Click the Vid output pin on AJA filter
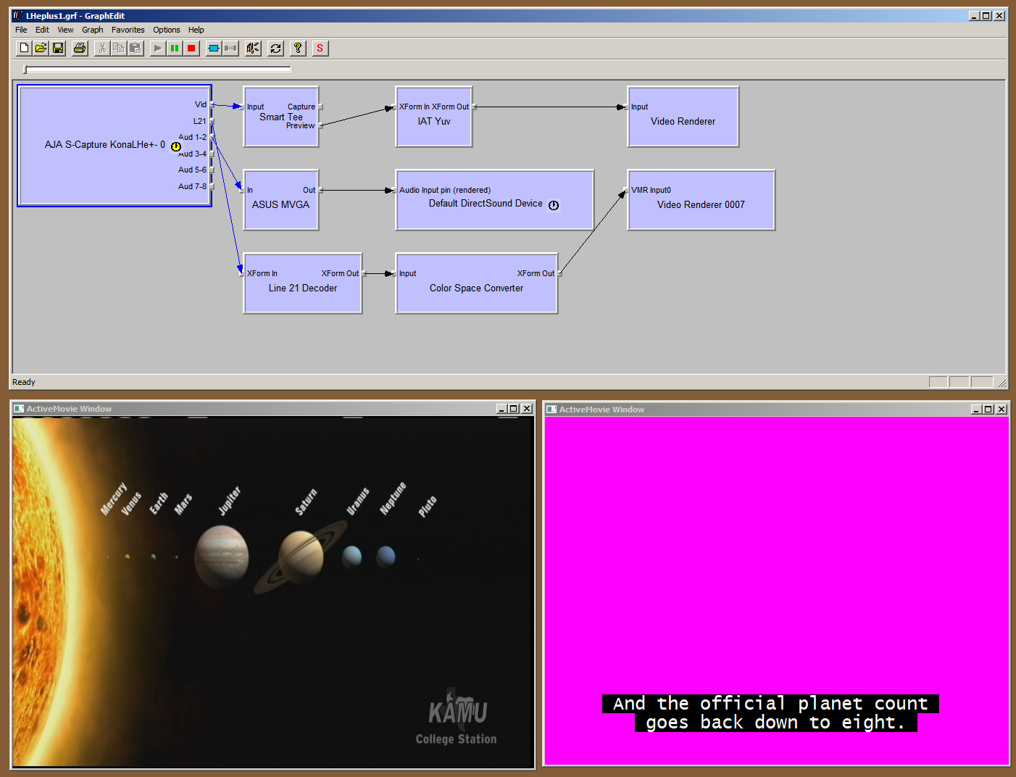The width and height of the screenshot is (1016, 777). (212, 105)
